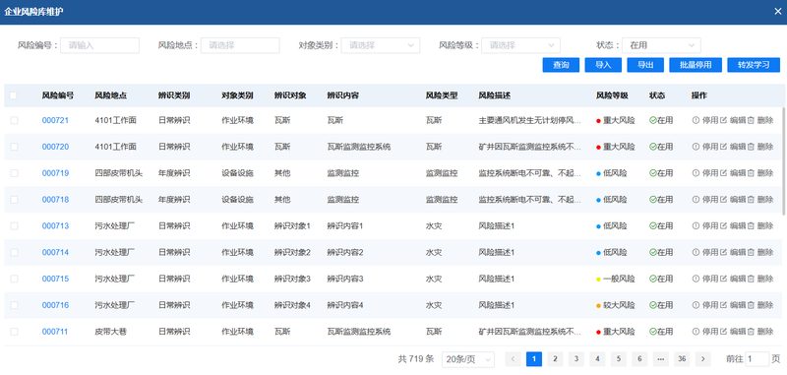Click 停用 icon in row 000718

696,199
